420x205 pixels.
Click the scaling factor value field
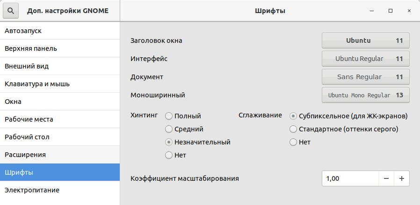coord(350,178)
